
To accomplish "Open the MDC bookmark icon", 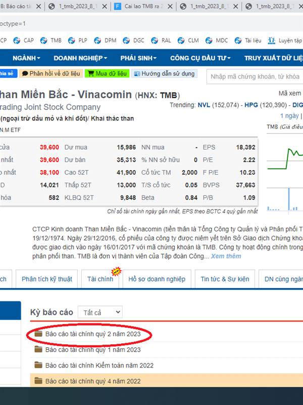I will (x=209, y=40).
